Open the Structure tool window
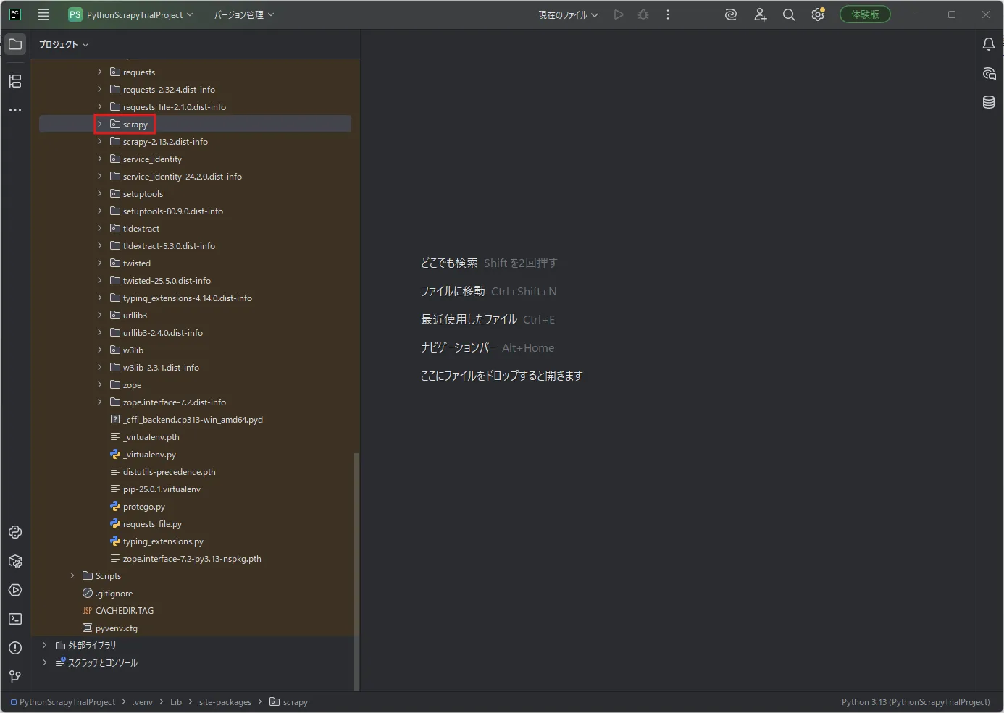The height and width of the screenshot is (713, 1004). click(15, 81)
